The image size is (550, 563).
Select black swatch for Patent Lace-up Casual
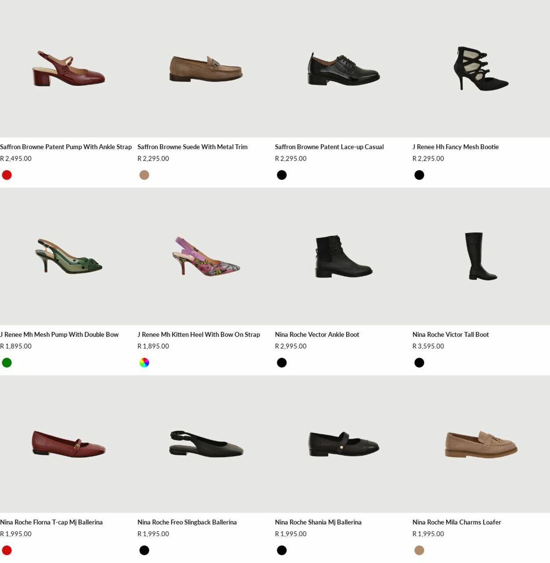click(x=282, y=175)
